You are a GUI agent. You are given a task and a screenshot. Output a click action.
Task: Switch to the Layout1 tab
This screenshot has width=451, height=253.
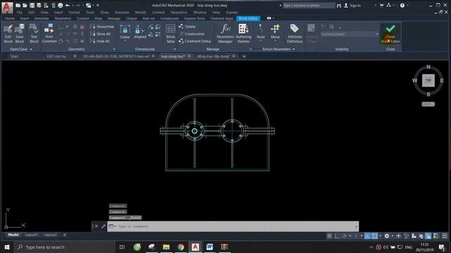(31, 235)
